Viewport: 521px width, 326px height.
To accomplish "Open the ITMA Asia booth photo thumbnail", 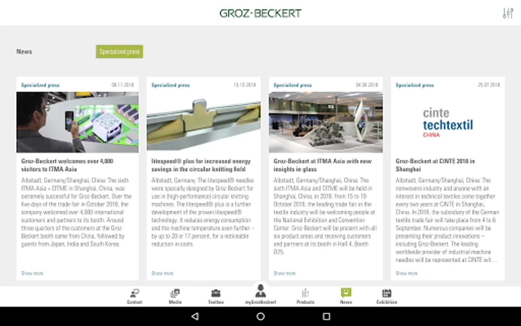I will click(x=77, y=122).
